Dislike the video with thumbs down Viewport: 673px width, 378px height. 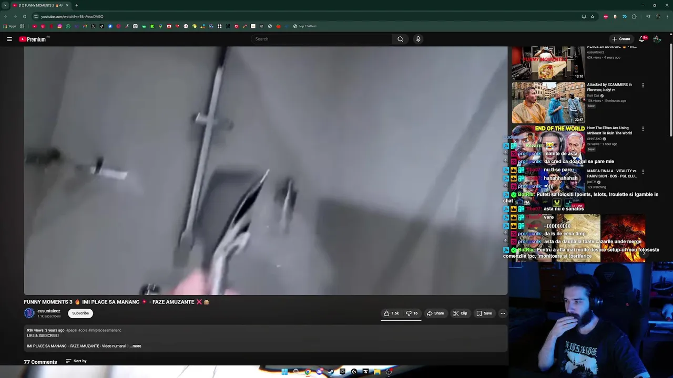point(412,313)
